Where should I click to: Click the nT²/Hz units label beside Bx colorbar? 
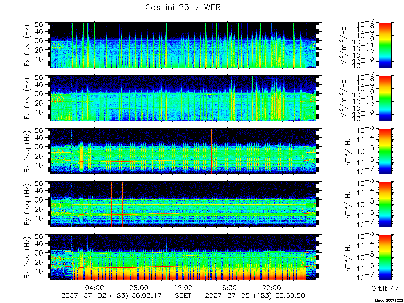[348, 151]
